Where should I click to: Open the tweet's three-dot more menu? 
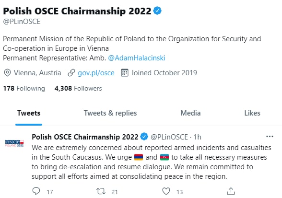pyautogui.click(x=270, y=137)
